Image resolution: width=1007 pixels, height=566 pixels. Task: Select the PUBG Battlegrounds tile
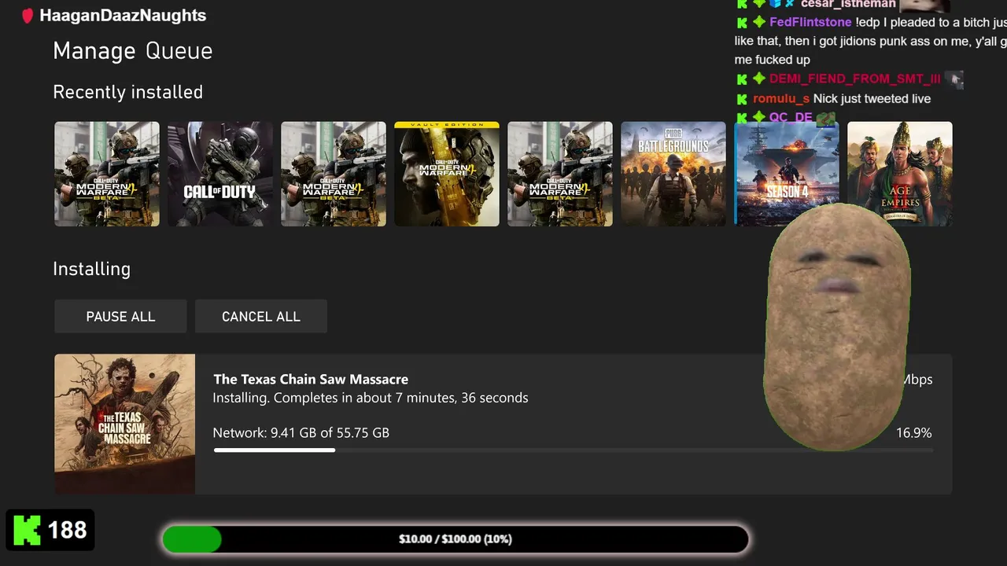tap(673, 174)
